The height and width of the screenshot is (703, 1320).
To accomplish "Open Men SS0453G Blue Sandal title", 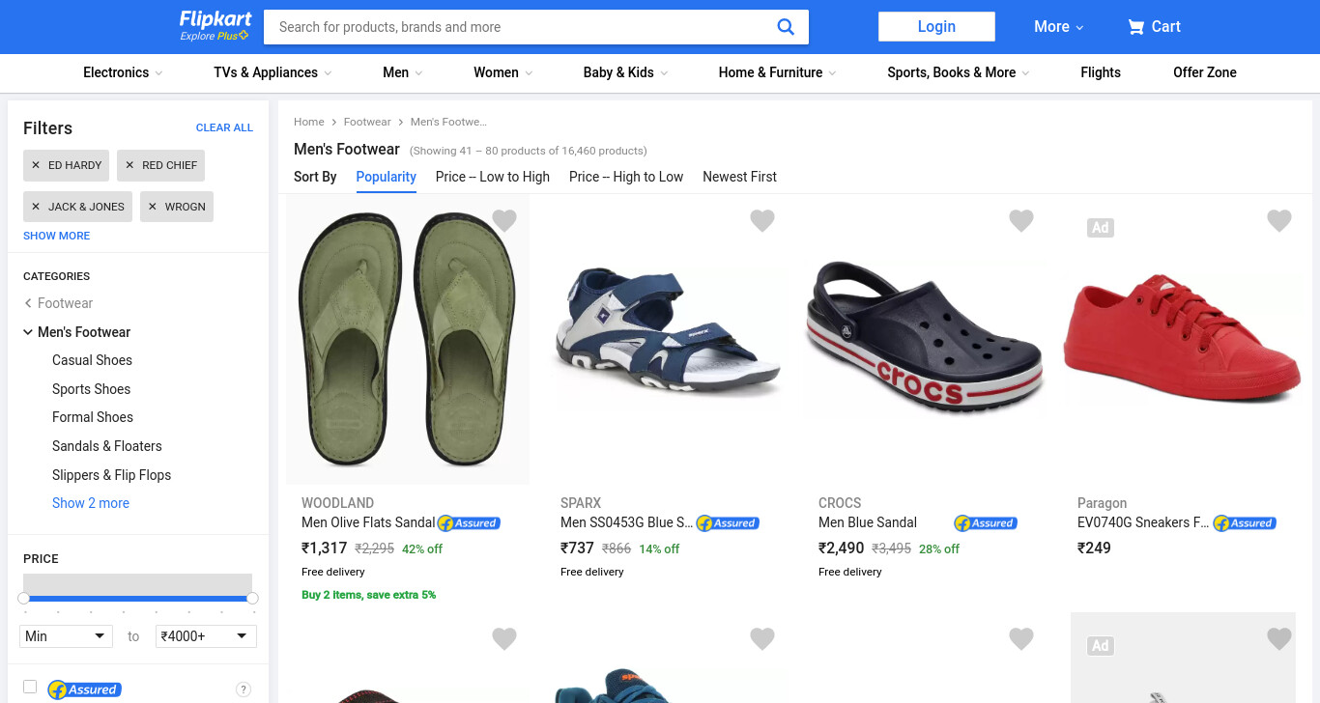I will pyautogui.click(x=626, y=522).
